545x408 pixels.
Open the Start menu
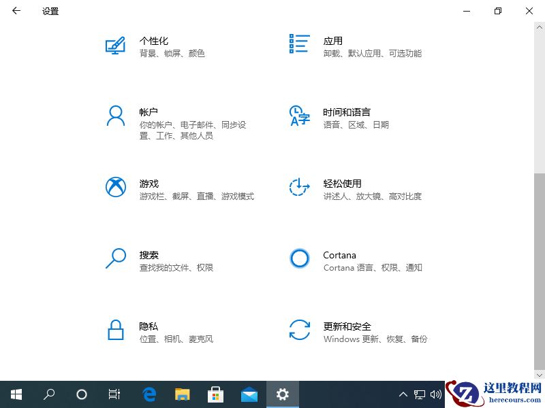pos(16,394)
